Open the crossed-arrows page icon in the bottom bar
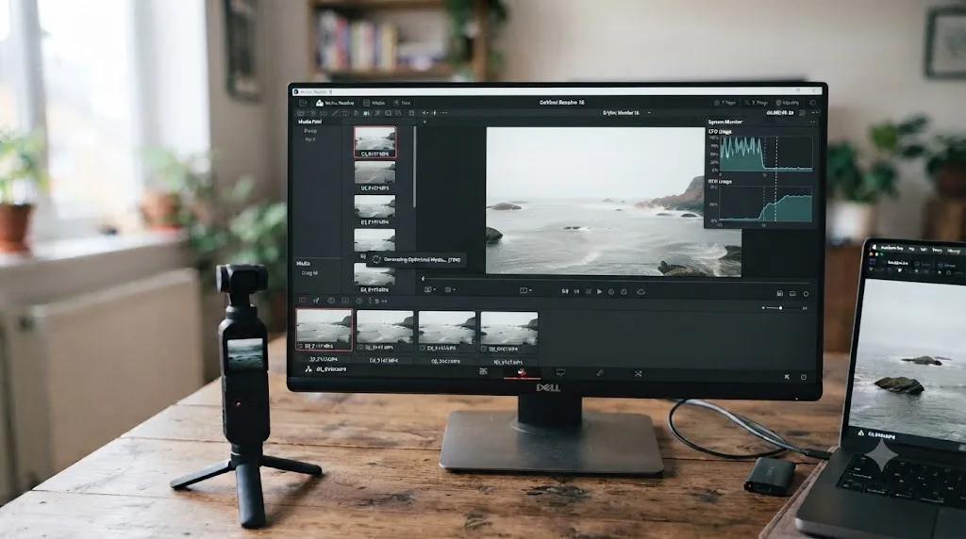The height and width of the screenshot is (539, 966). coord(638,373)
